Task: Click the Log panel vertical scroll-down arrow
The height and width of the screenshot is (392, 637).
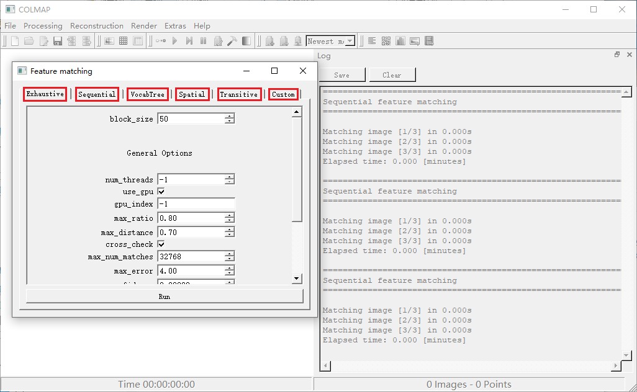Action: 626,355
